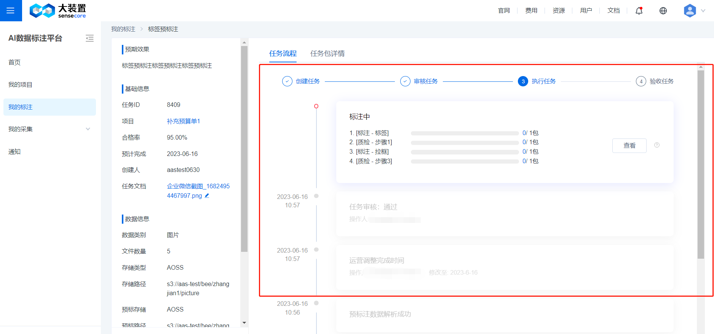Click step 3 执行任务 circle
The image size is (714, 334).
(523, 81)
